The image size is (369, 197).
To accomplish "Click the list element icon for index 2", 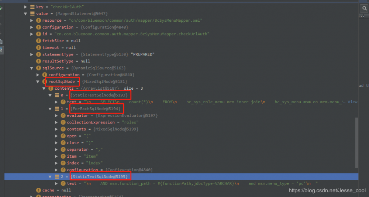I will 57,176.
